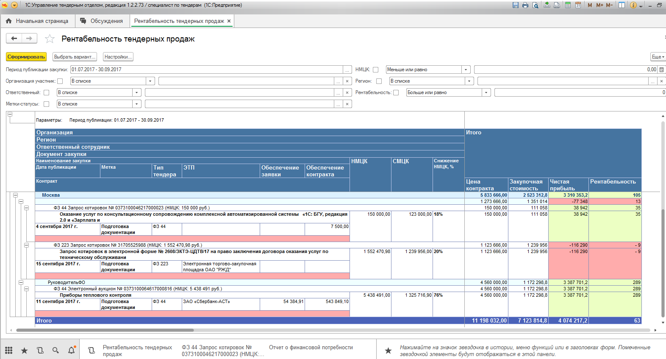666x359 pixels.
Task: Check the Рентабельность filter checkbox
Action: [396, 92]
